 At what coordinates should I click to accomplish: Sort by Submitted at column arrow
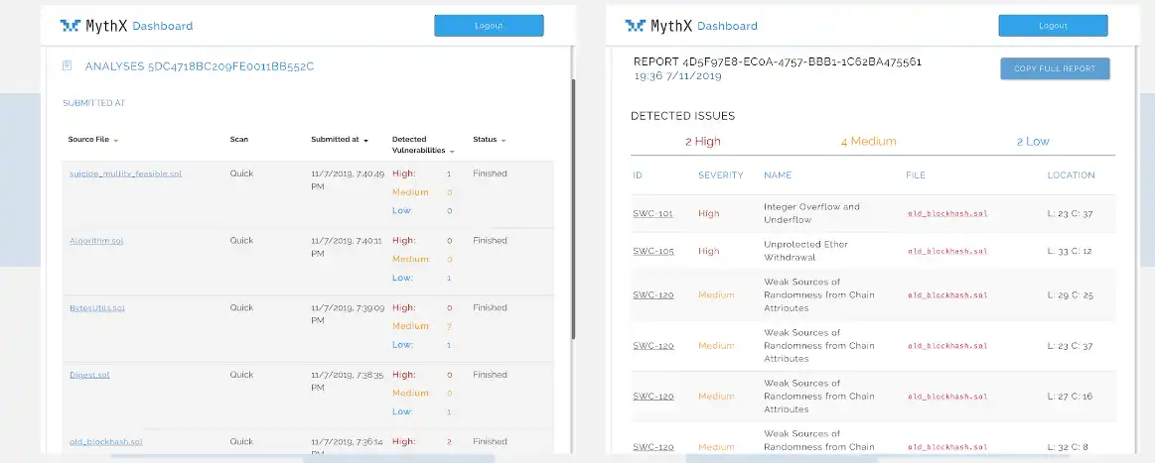click(365, 141)
